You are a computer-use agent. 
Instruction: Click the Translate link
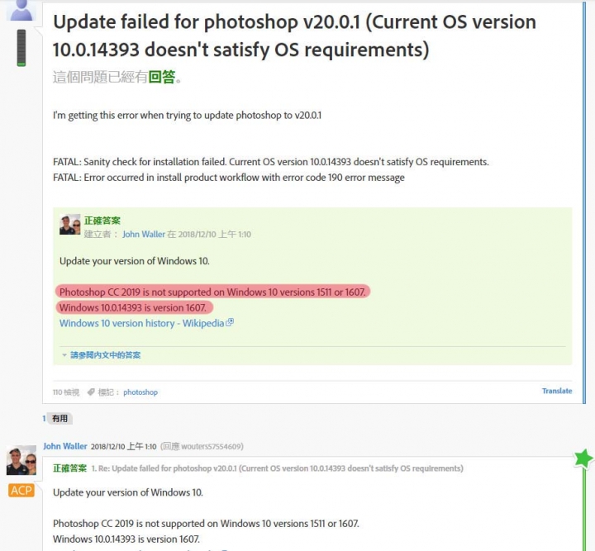click(x=557, y=391)
